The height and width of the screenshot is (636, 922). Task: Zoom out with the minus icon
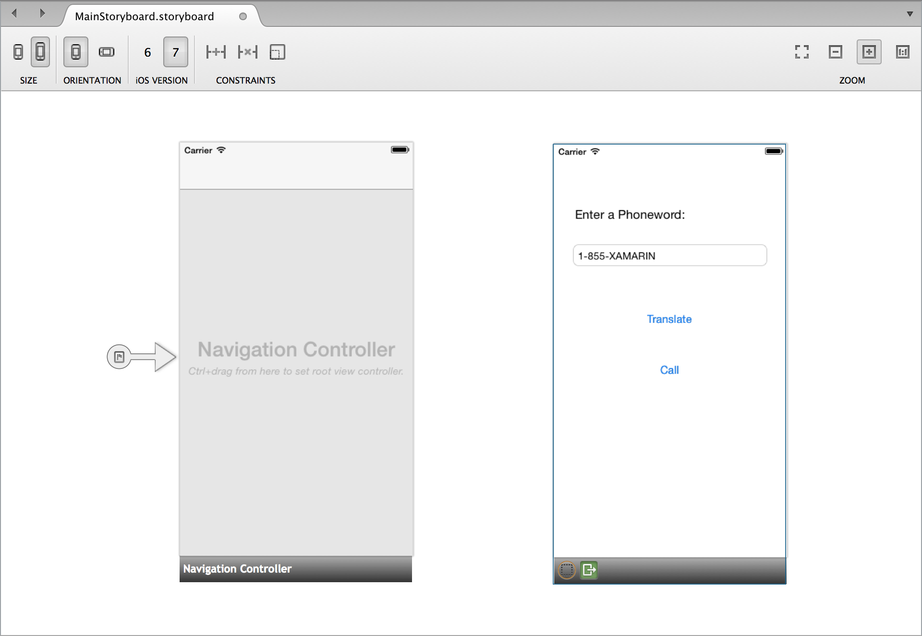pos(835,52)
